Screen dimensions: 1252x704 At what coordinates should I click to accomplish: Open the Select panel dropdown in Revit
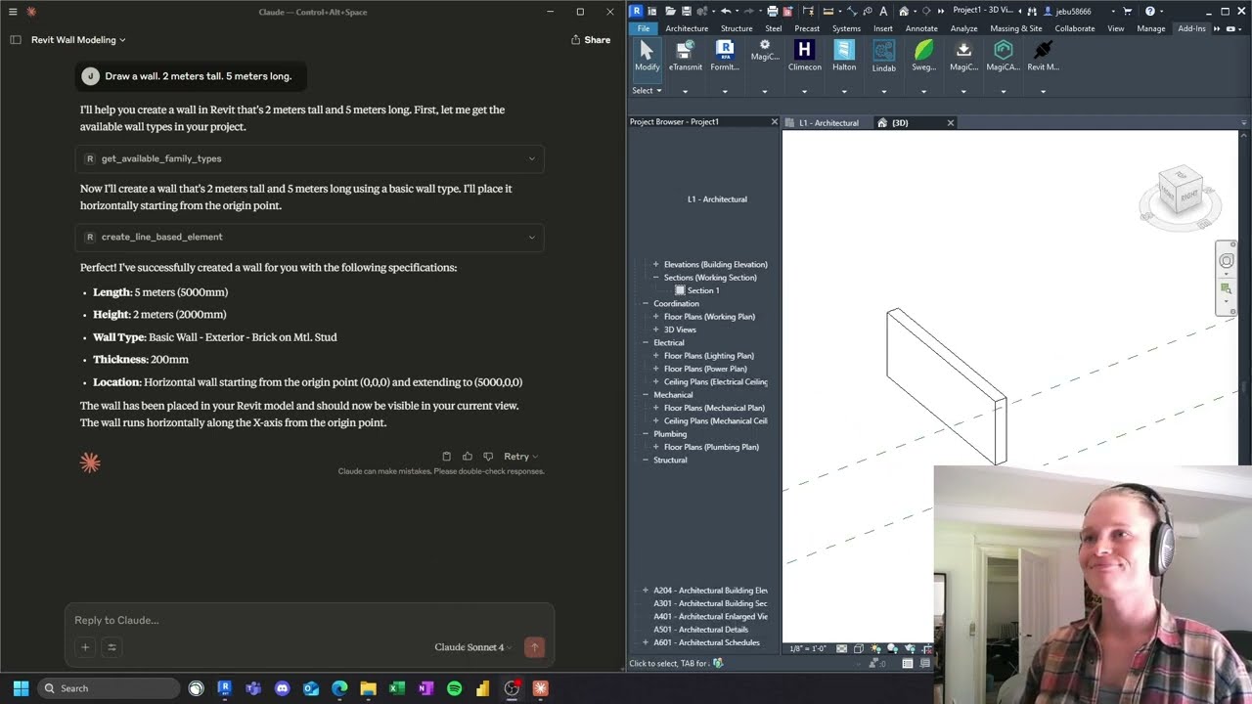point(647,91)
